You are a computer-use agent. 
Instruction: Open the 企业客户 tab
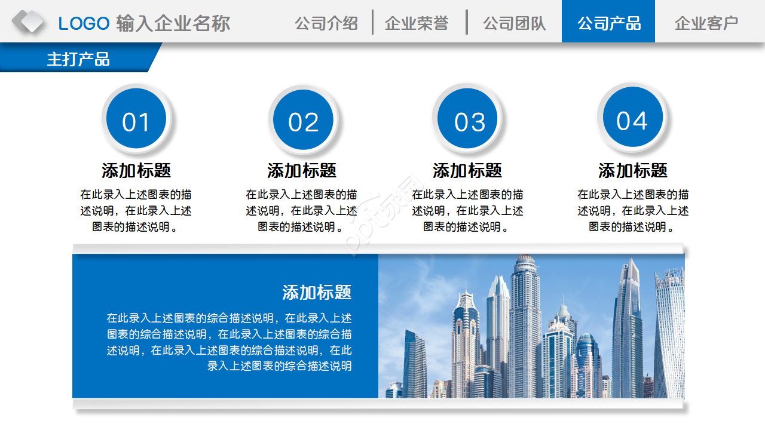(x=706, y=23)
